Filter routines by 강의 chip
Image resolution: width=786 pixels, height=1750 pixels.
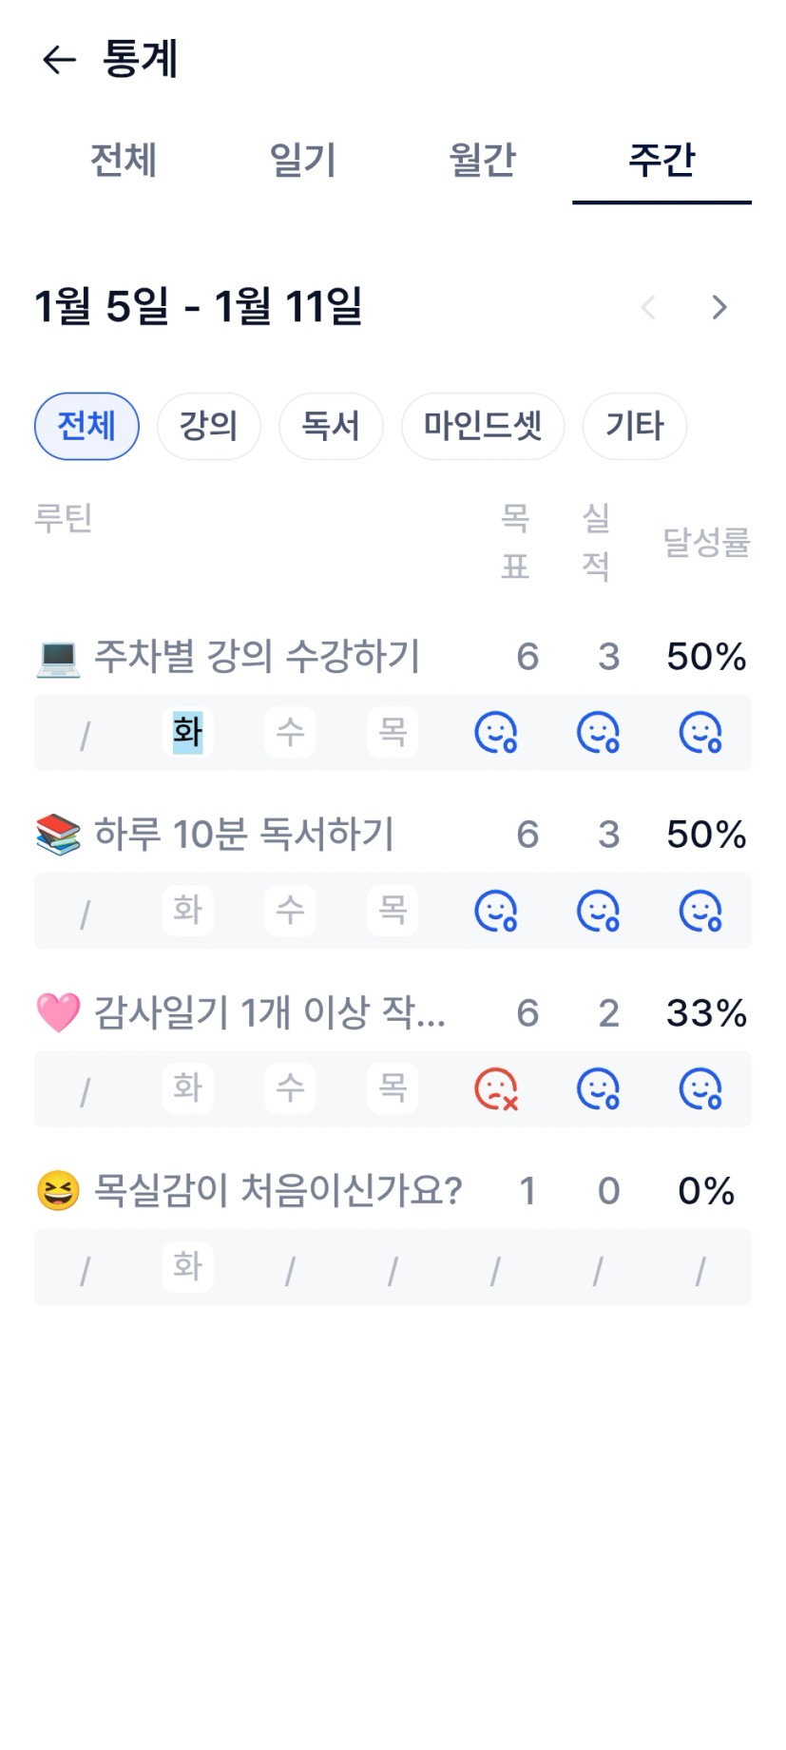[208, 426]
